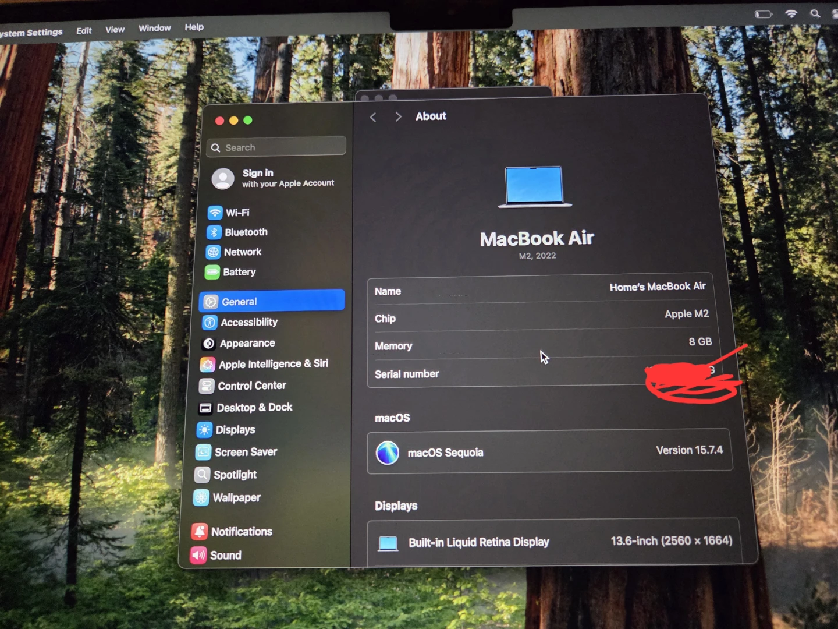Click the 8 GB memory value

pyautogui.click(x=700, y=341)
